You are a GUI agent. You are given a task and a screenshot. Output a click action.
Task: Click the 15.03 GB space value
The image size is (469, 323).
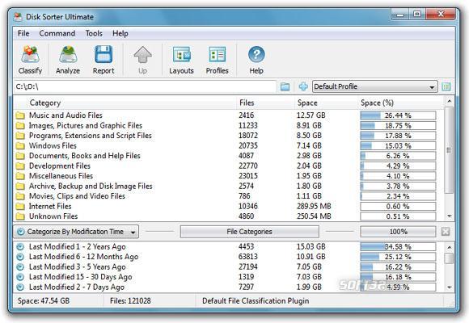click(x=311, y=247)
